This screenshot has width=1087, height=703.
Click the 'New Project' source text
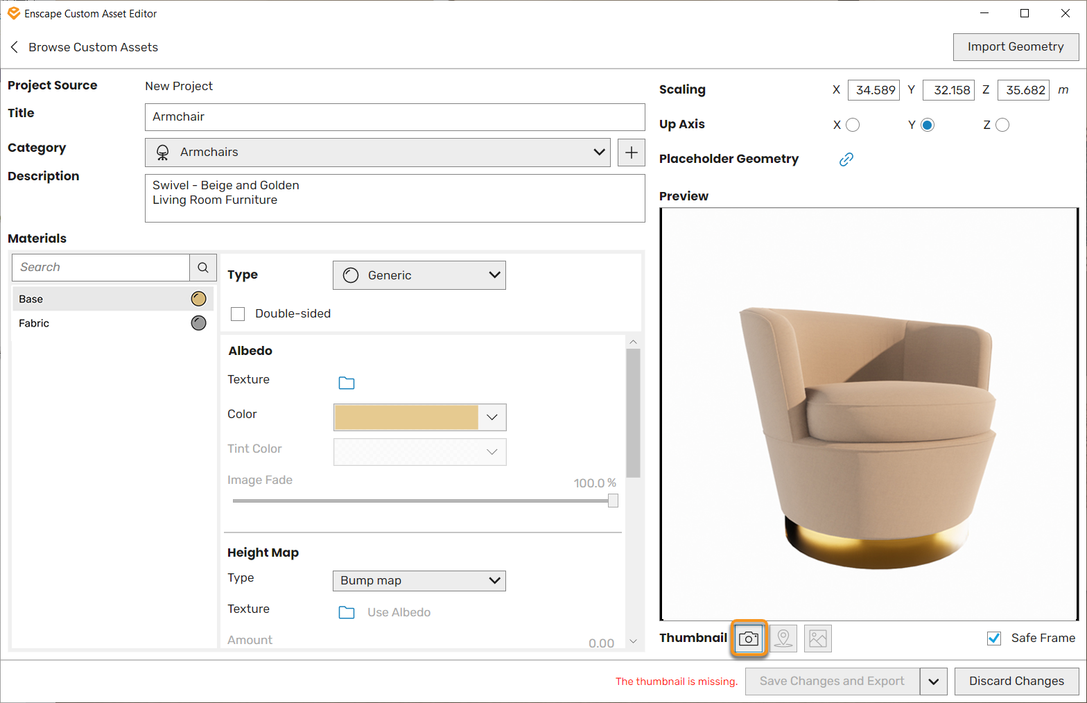179,86
